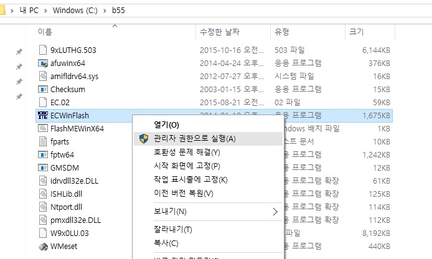Select the file name EC.02
Screen dimensions: 432x259
(x=60, y=103)
